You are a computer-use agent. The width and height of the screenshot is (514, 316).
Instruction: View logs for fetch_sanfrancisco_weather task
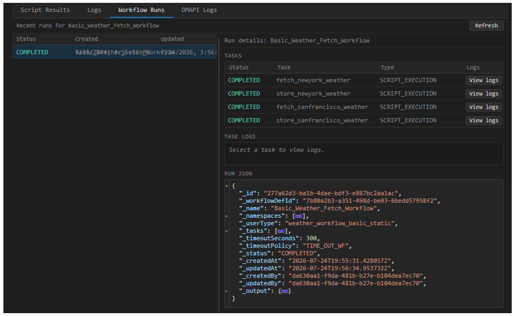pyautogui.click(x=484, y=107)
